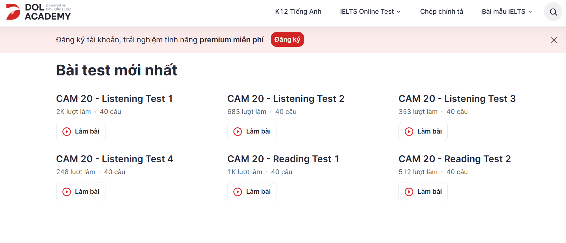Click the play icon on CAM 20 Listening Test 4
This screenshot has width=566, height=243.
66,192
